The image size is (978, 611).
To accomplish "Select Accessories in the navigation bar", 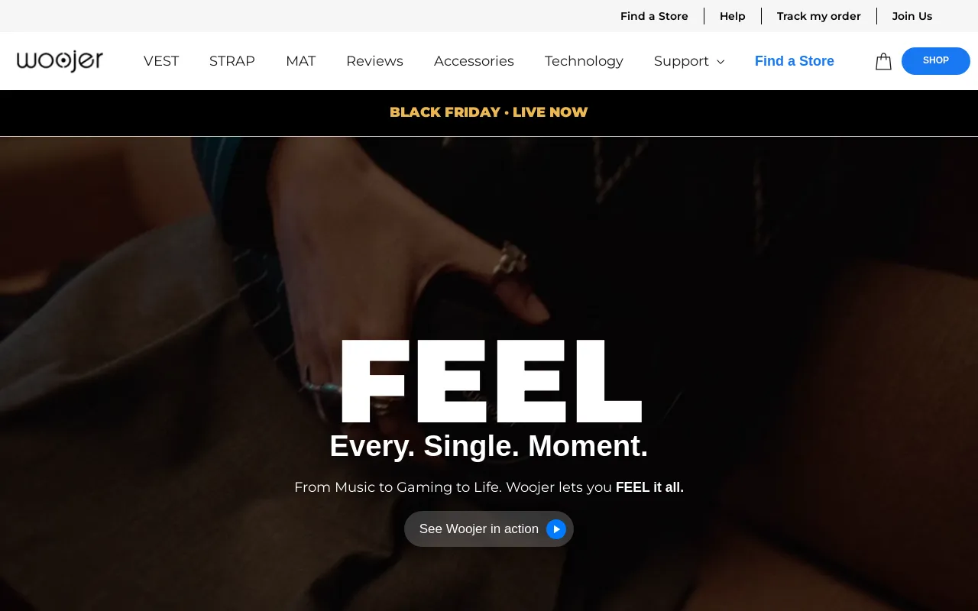I will (474, 61).
